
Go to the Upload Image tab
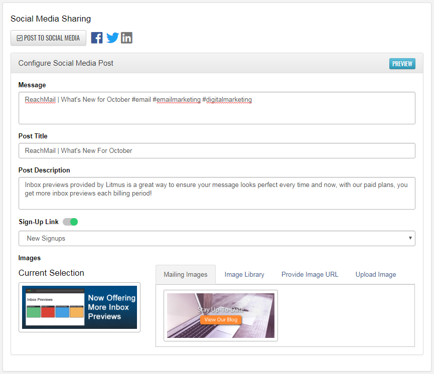click(376, 275)
